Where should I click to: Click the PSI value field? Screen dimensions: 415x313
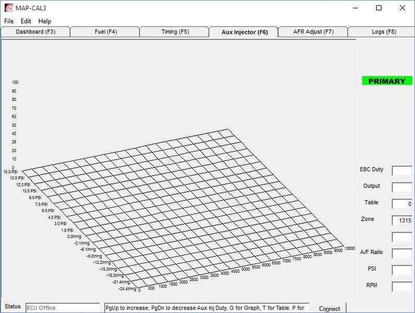click(402, 270)
